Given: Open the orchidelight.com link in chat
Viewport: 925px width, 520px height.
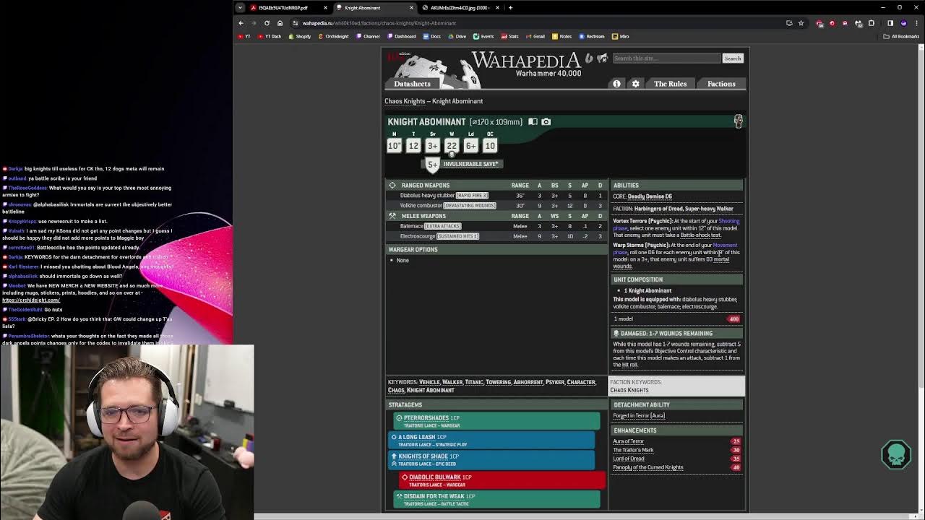Looking at the screenshot, I should click(x=31, y=300).
